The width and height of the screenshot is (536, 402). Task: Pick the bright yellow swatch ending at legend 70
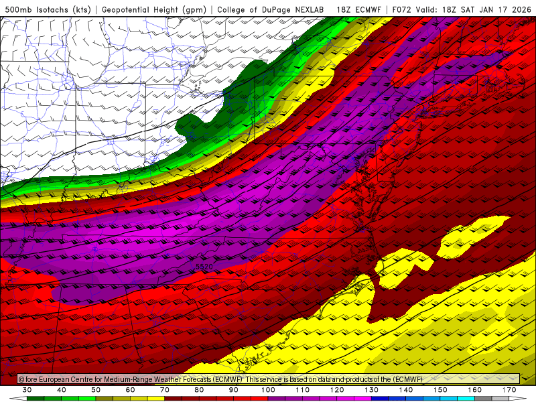(156, 399)
